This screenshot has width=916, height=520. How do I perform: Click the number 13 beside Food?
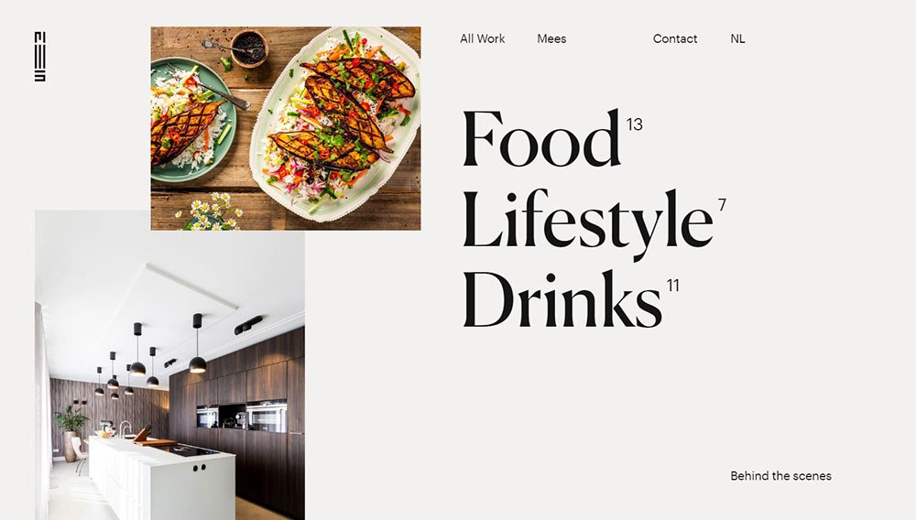coord(635,125)
